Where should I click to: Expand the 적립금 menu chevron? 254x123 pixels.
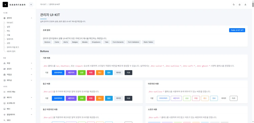pos(31,74)
